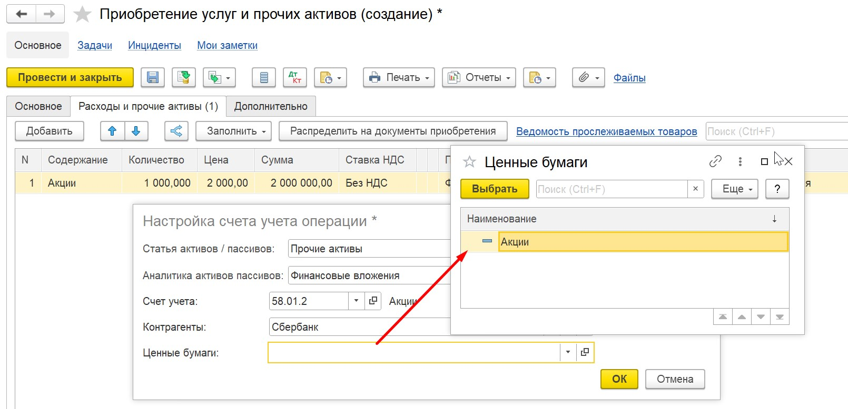Open the 58.01.2 account with open icon
Image resolution: width=848 pixels, height=409 pixels.
tap(373, 301)
